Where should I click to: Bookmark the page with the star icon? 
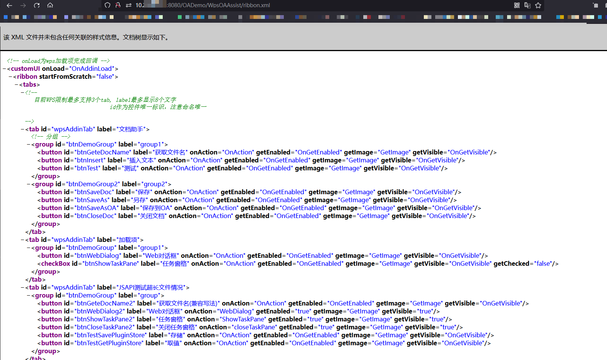[538, 5]
